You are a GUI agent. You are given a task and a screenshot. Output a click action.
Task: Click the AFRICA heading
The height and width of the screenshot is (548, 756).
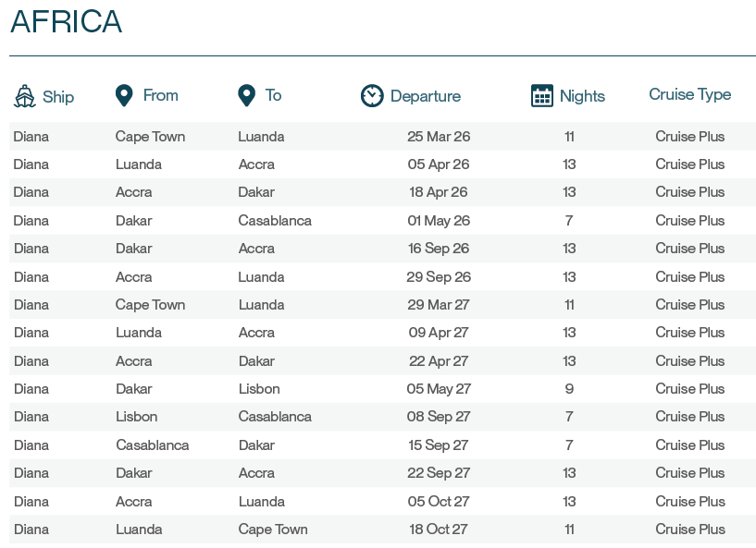[66, 22]
